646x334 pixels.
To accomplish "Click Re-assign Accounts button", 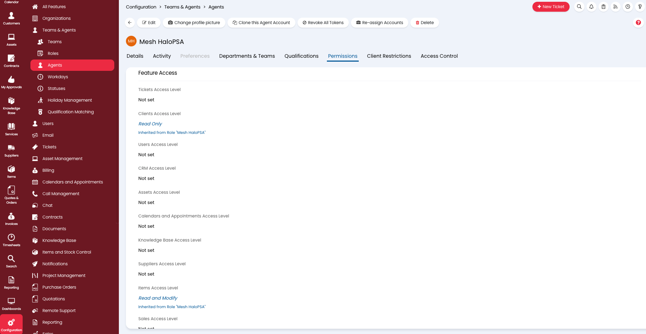I will coord(380,23).
